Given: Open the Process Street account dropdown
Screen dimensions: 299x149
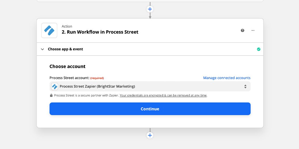Looking at the screenshot, I should (150, 86).
